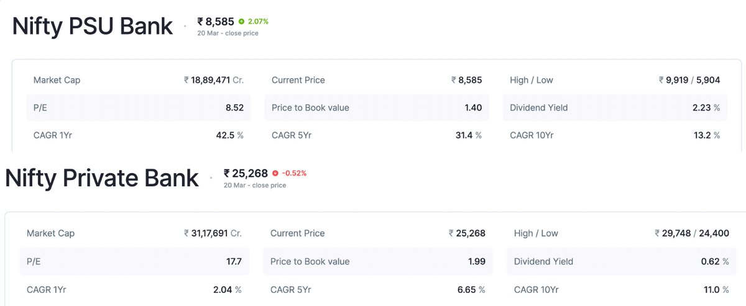Click the CAGR 1Yr value 42.5 %
The height and width of the screenshot is (306, 746).
tap(228, 135)
